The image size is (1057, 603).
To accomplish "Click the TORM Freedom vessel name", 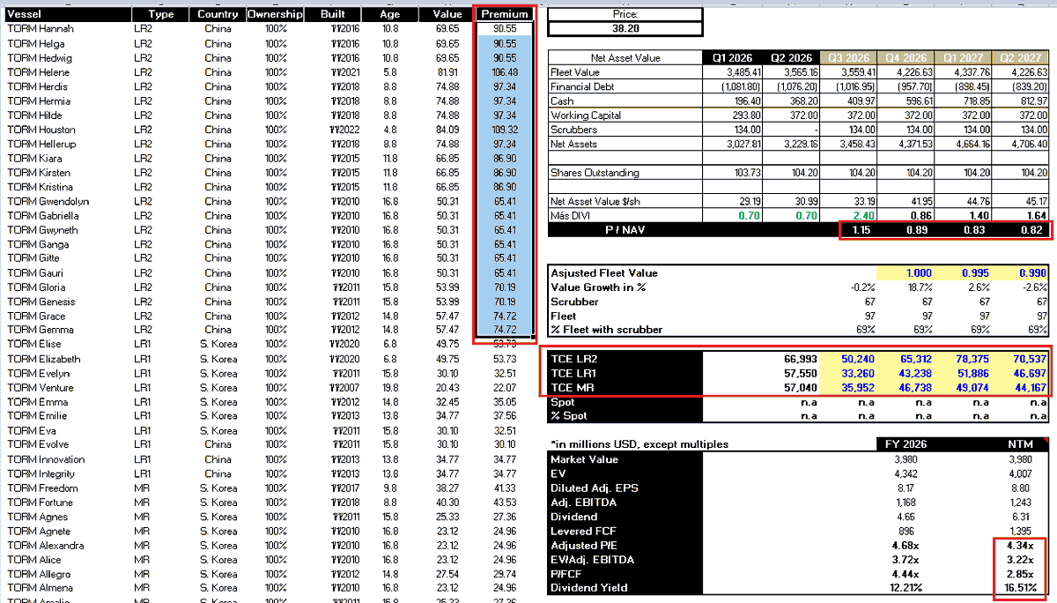I will 41,488.
